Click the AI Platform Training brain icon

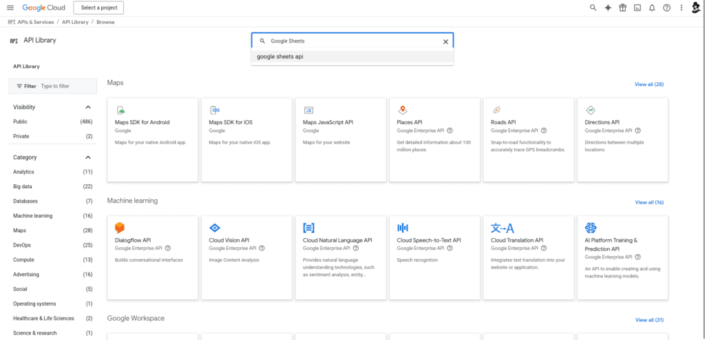tap(591, 228)
